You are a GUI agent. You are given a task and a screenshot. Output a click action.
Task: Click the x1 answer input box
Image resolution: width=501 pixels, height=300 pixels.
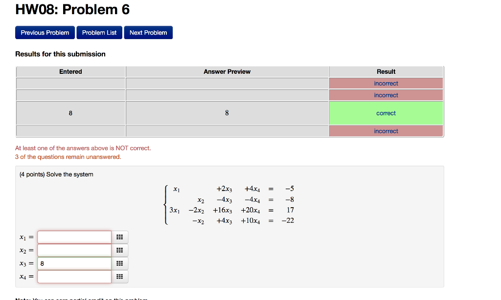74,237
